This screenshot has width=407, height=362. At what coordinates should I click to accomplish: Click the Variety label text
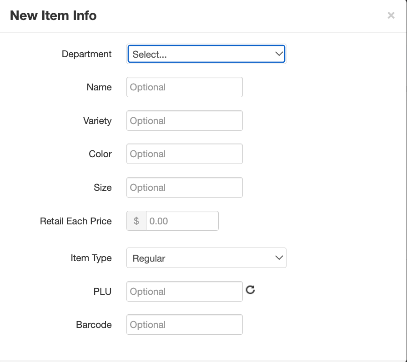coord(97,121)
